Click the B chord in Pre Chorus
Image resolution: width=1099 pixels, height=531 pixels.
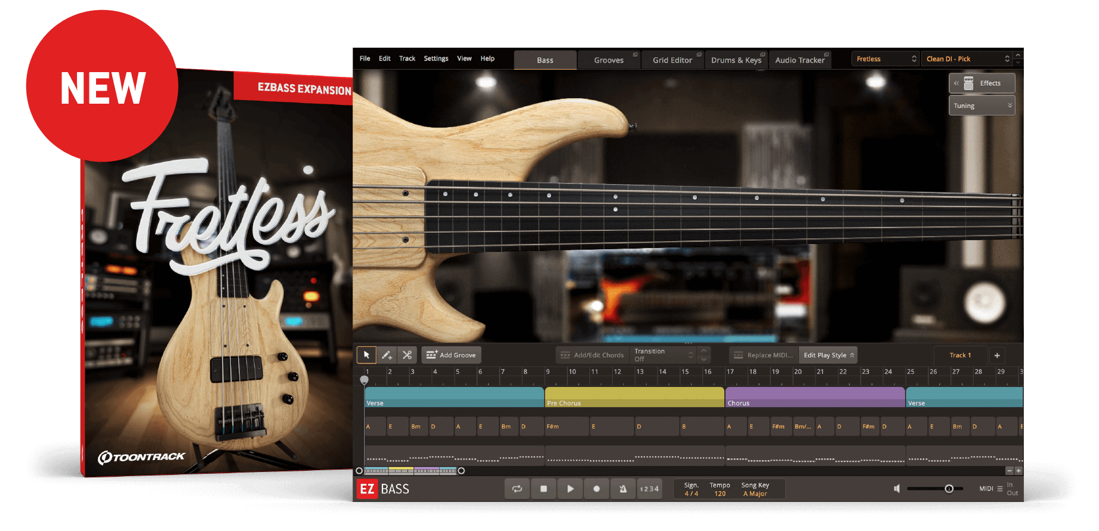[x=702, y=427]
